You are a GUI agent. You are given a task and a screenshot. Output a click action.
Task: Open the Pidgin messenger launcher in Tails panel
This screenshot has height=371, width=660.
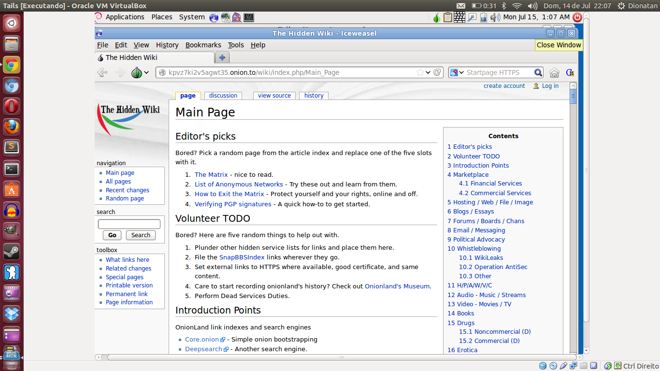pos(237,17)
